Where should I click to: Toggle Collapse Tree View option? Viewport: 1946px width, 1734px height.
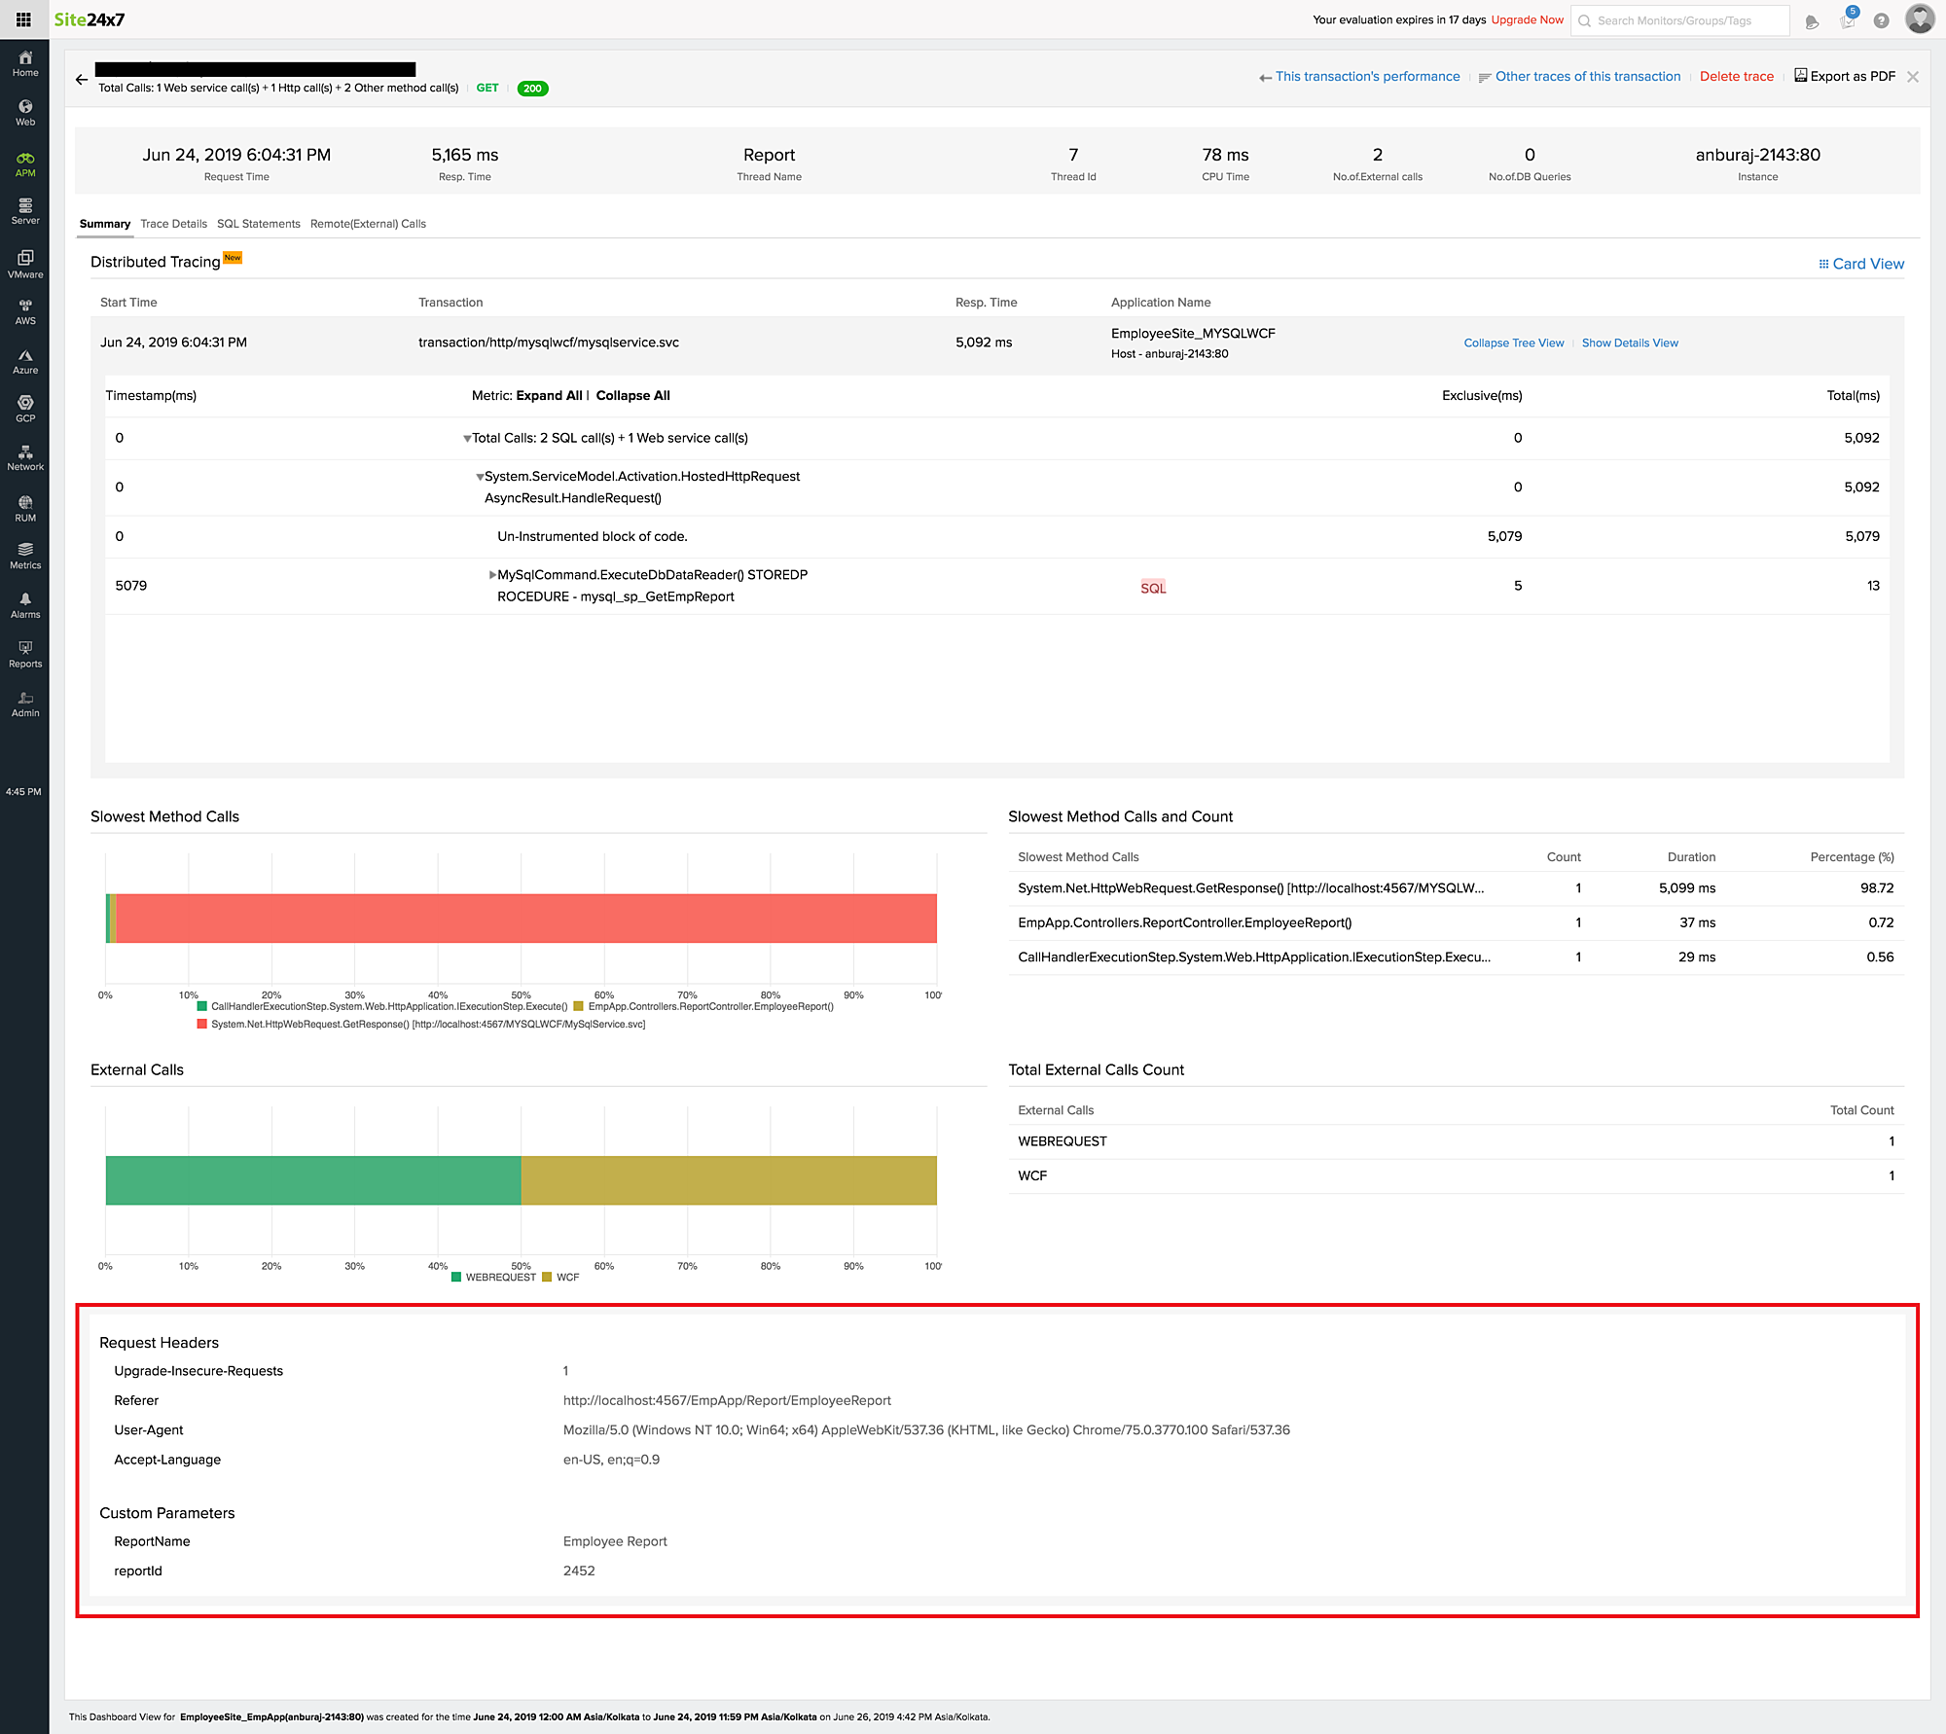(1507, 343)
